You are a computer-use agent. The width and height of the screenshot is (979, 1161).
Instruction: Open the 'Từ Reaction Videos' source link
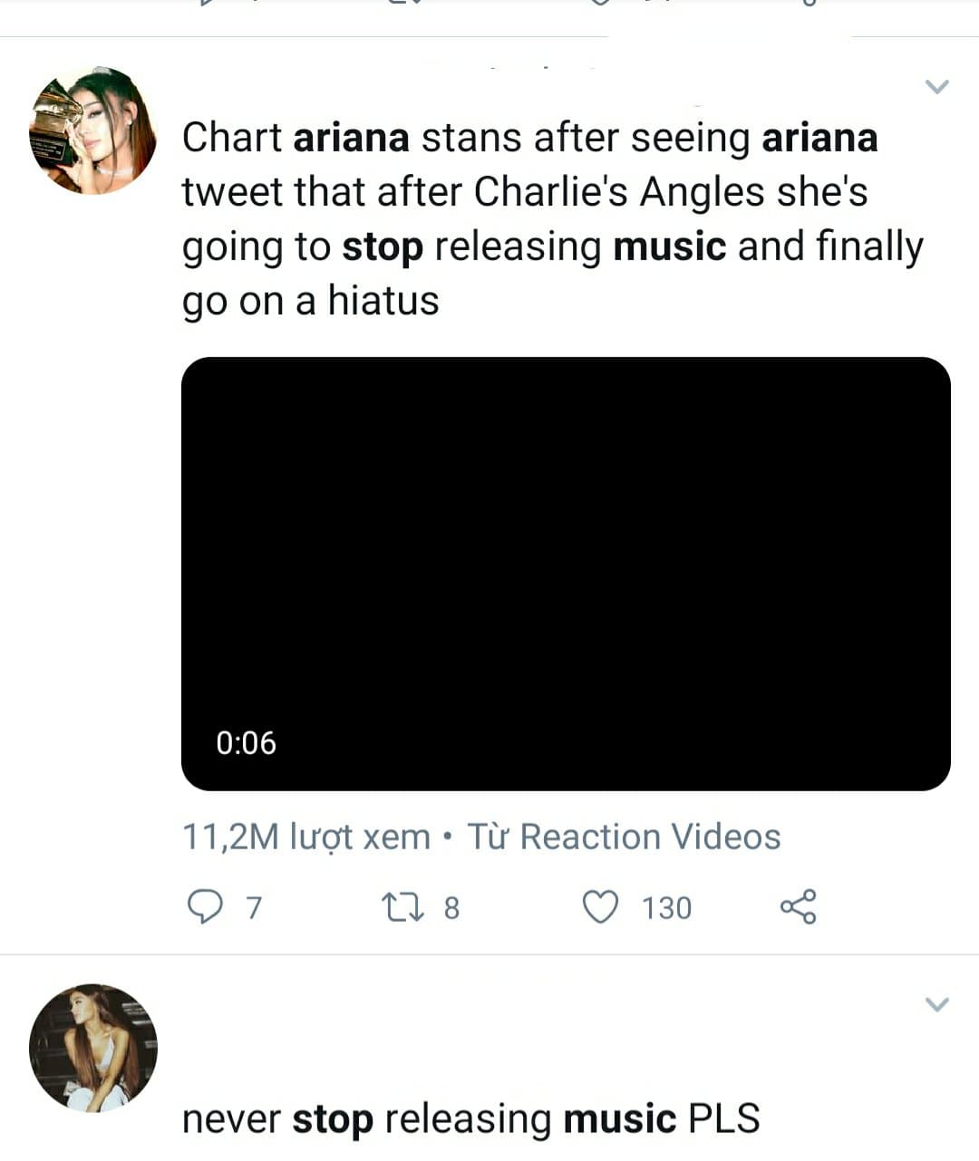tap(624, 837)
